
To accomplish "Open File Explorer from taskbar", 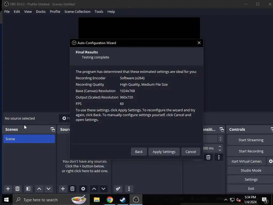I will [x=97, y=200].
